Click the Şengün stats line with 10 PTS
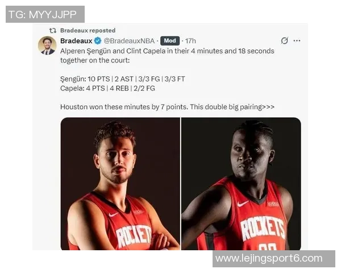341x273 pixels. coord(123,79)
